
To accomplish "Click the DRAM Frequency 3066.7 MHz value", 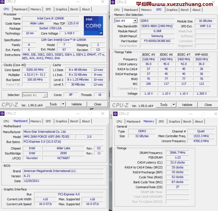I will (177, 153).
